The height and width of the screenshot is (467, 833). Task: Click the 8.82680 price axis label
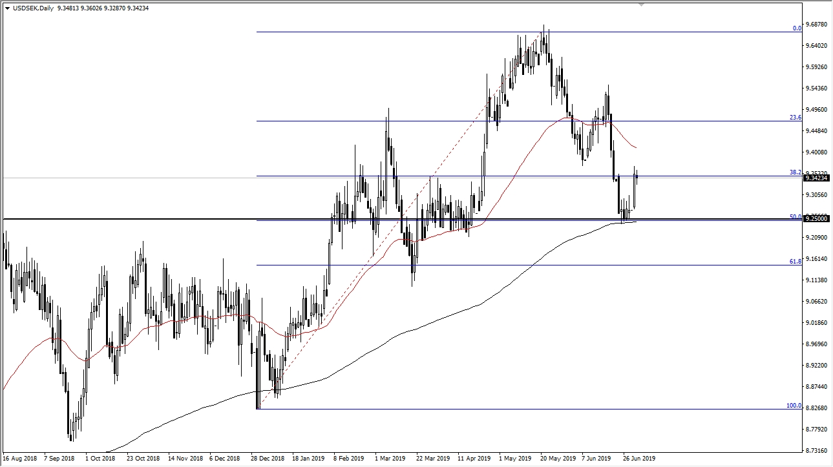point(817,408)
